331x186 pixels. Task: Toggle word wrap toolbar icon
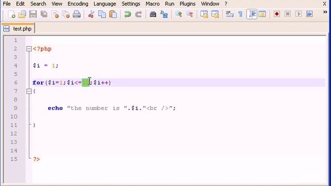pos(230,14)
